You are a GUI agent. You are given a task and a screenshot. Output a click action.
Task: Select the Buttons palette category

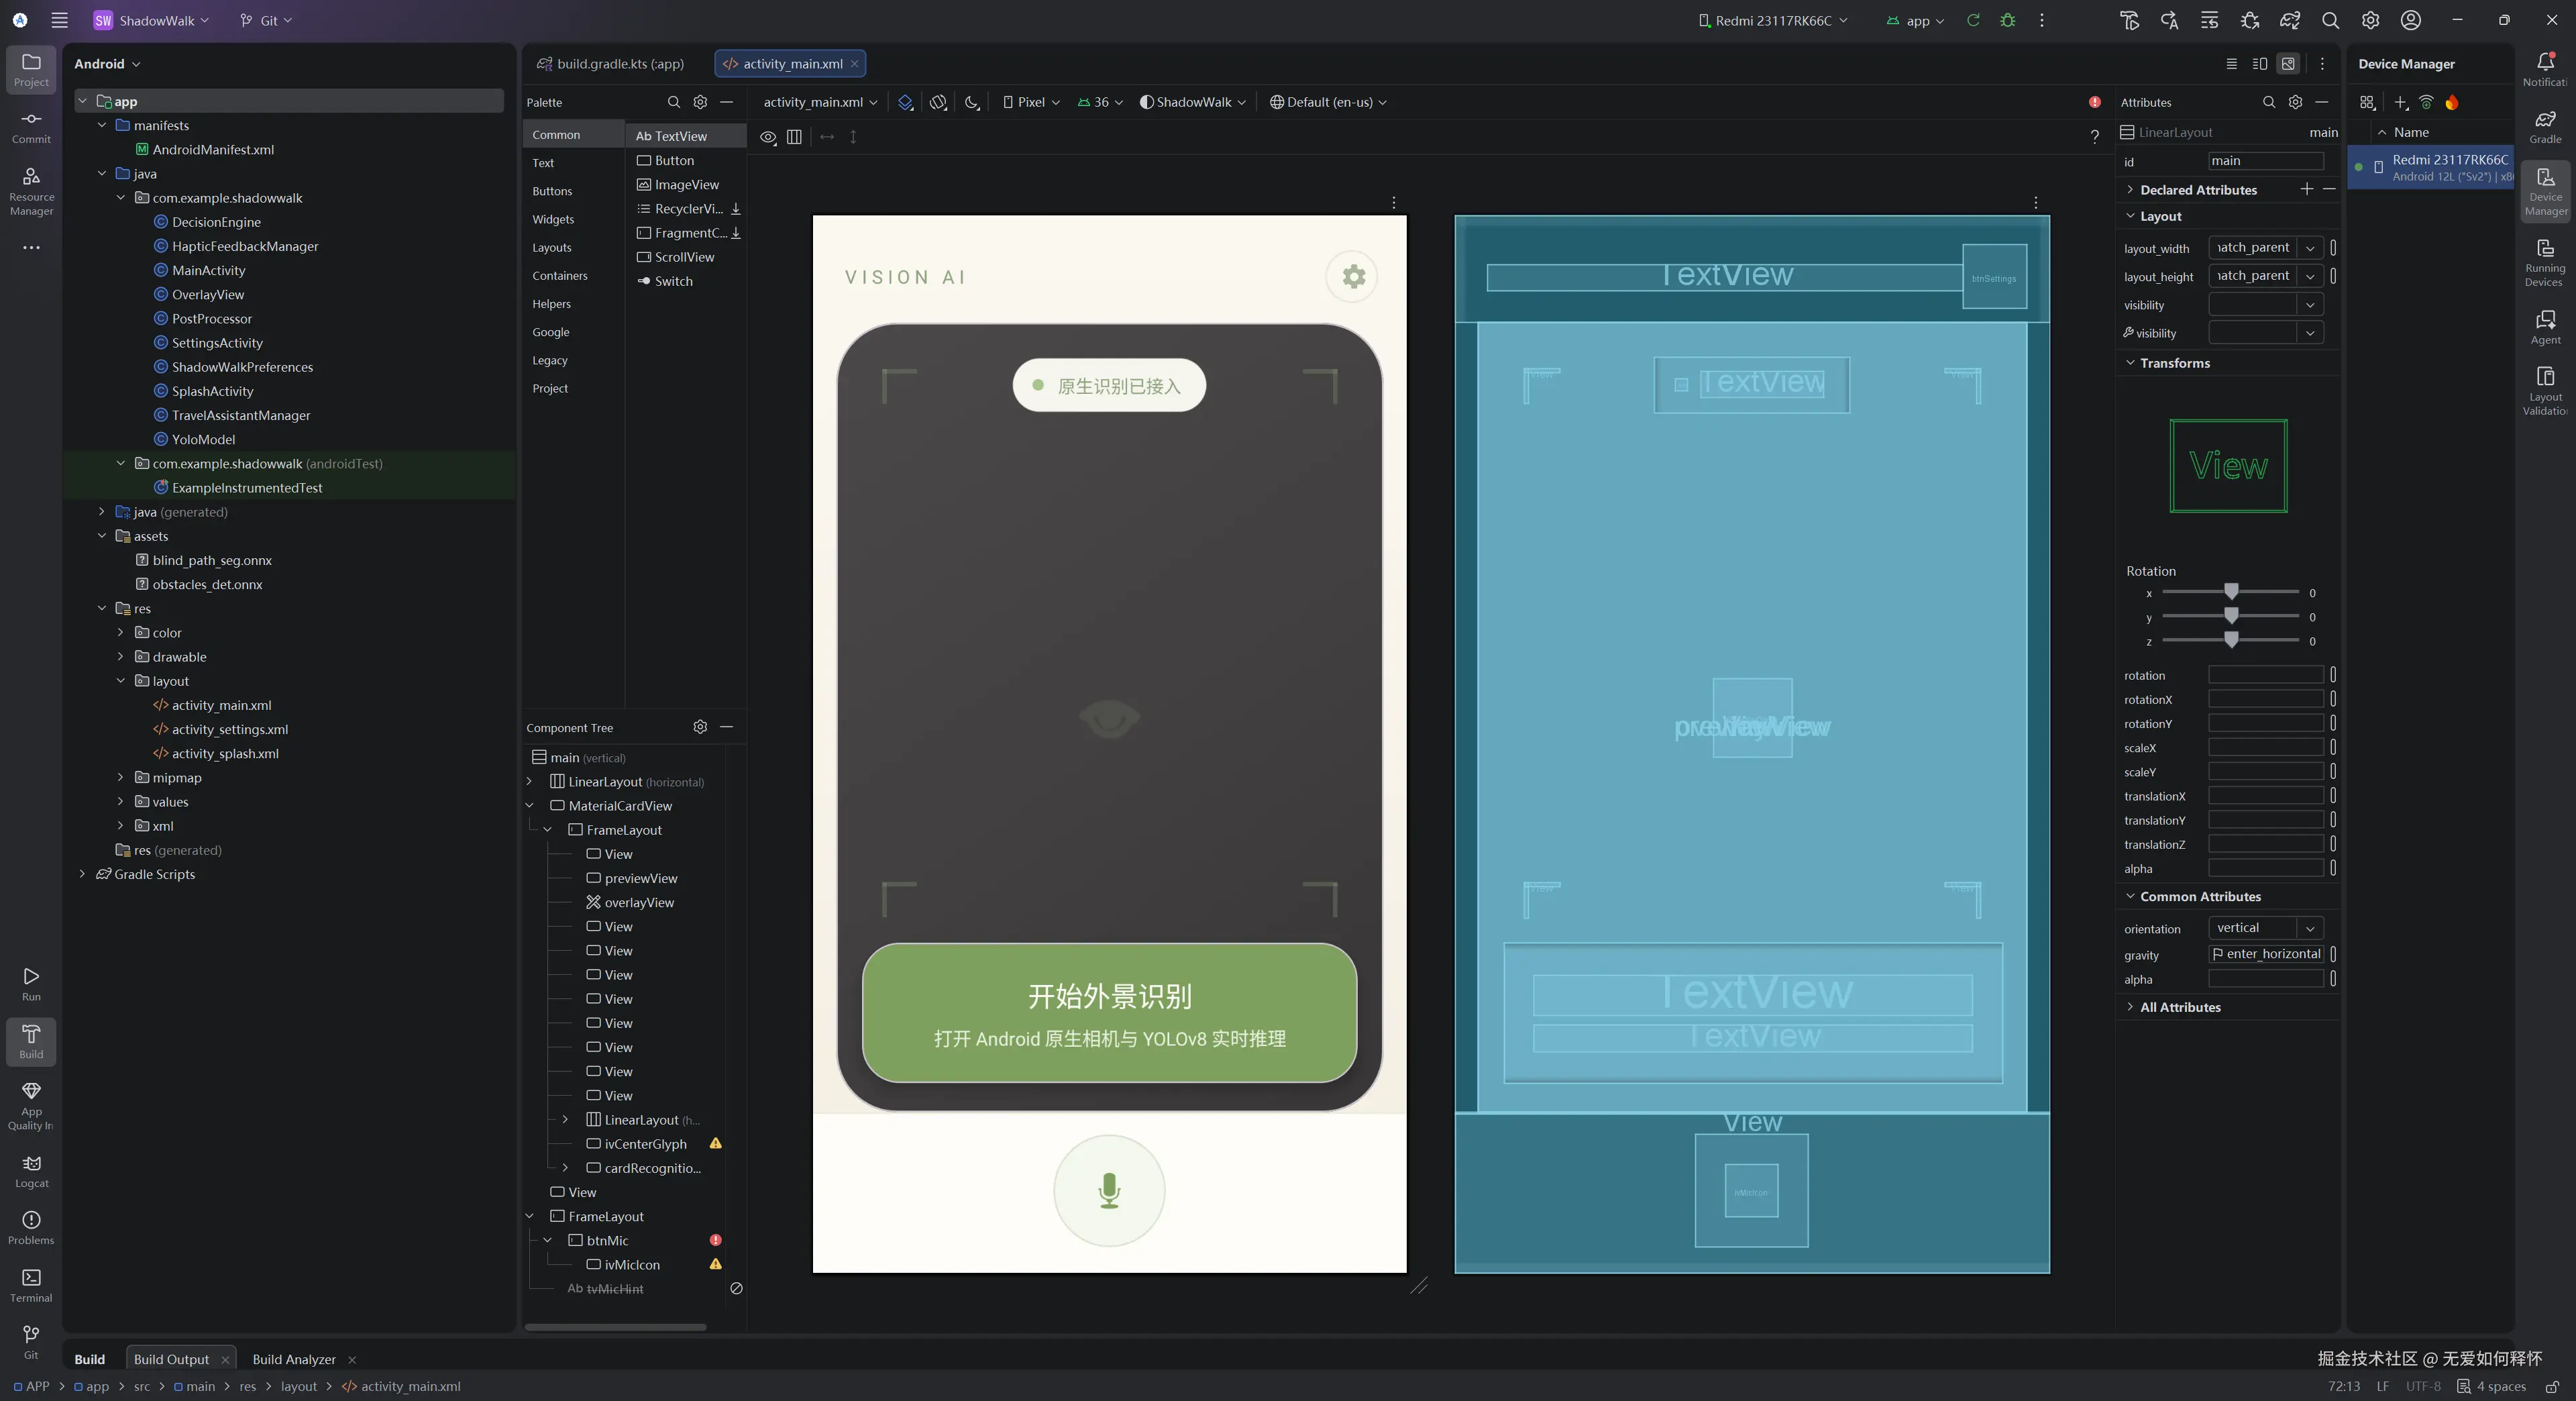coord(552,191)
